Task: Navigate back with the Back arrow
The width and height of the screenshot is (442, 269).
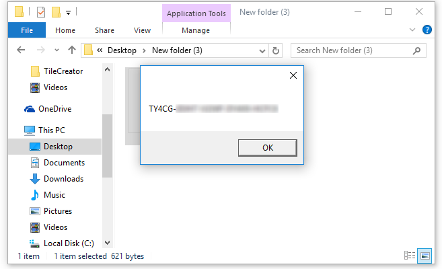Action: [x=21, y=50]
